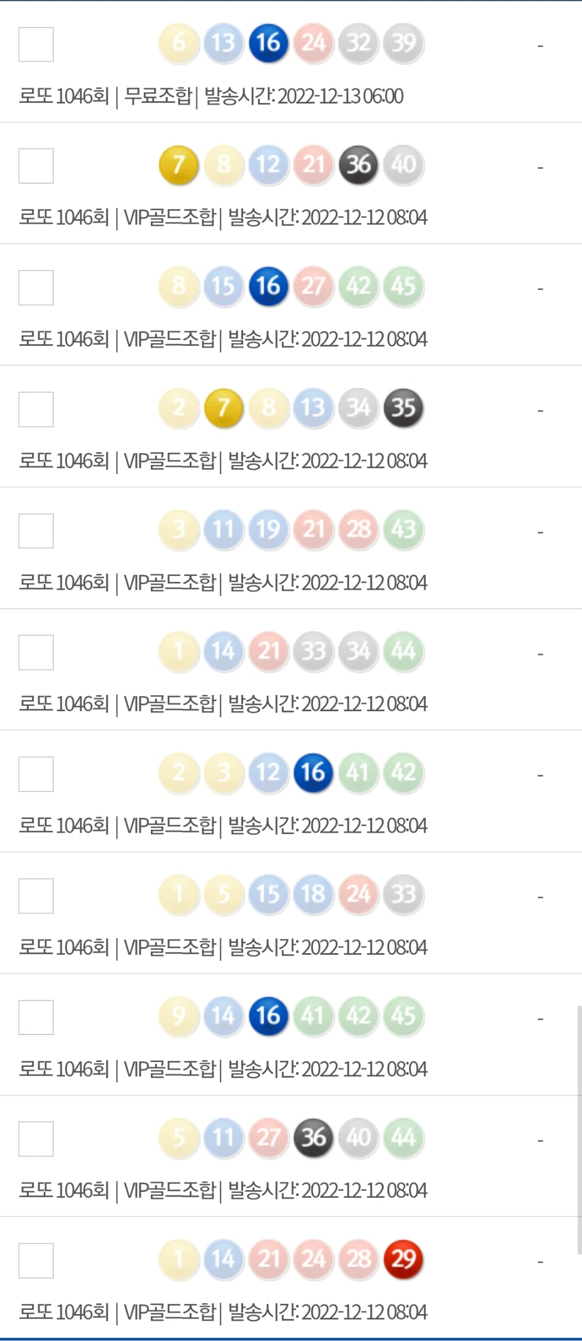Viewport: 582px width, 1341px height.
Task: Click the blue 16 ball in the 무료조합 row
Action: (x=268, y=43)
